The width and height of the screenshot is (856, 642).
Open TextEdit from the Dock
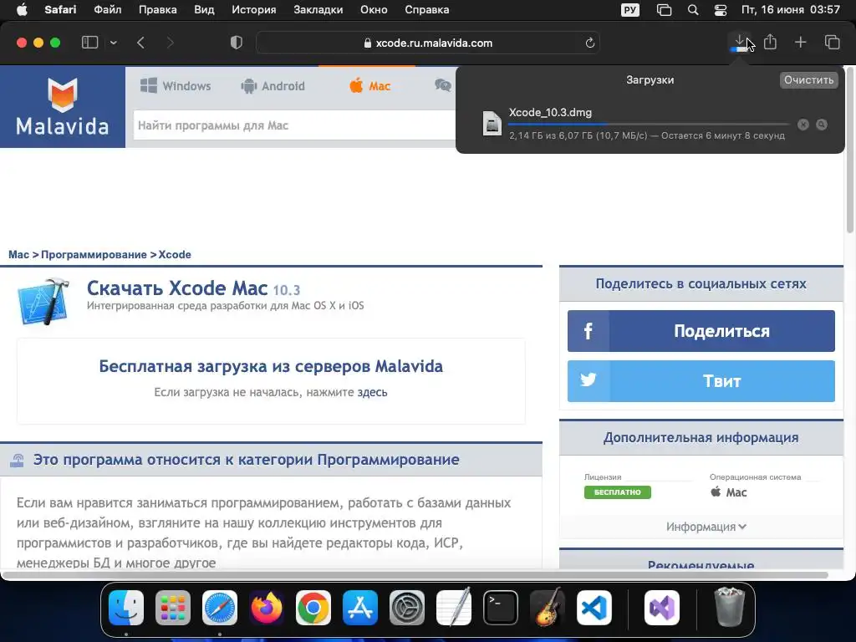pyautogui.click(x=454, y=608)
